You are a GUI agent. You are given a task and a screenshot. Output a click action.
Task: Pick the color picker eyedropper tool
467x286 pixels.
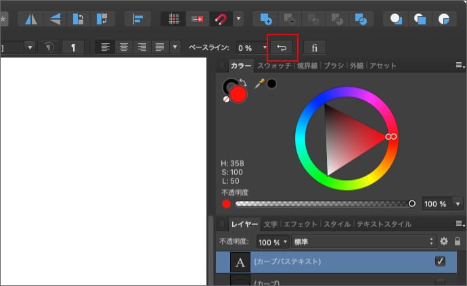(x=259, y=83)
